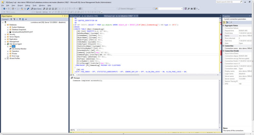Select the Error Logs folder
This screenshot has height=135, width=254.
coord(16,56)
